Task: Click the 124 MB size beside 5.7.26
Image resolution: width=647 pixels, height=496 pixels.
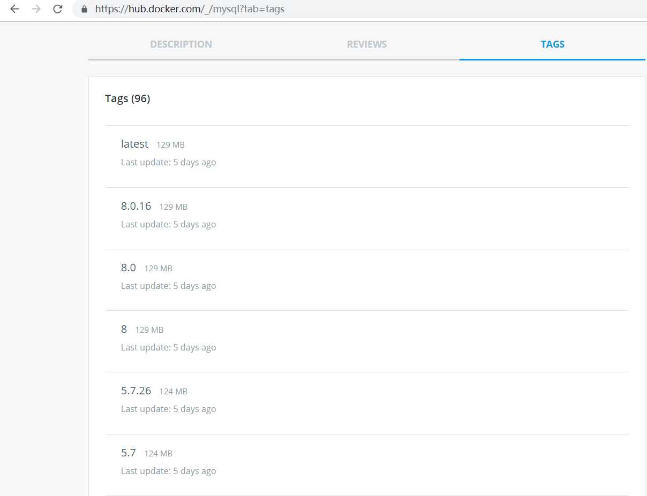Action: coord(173,392)
